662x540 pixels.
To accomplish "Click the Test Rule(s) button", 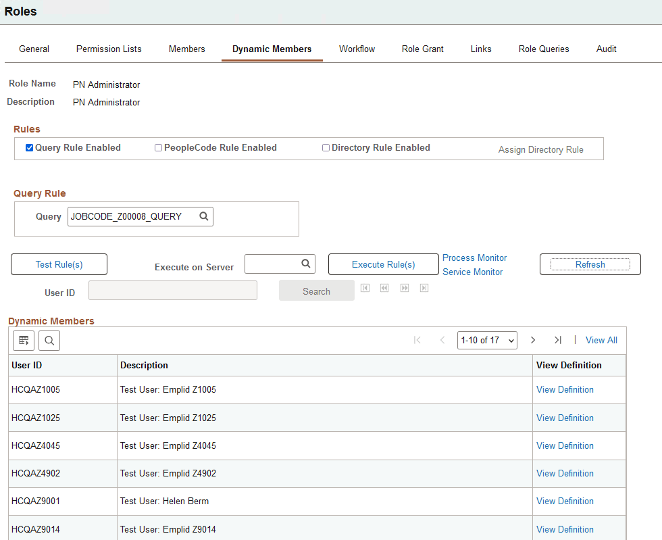I will tap(59, 264).
